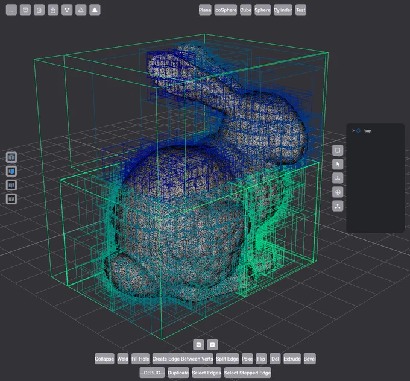Add an IcoSphere primitive
This screenshot has width=410, height=381.
[225, 10]
